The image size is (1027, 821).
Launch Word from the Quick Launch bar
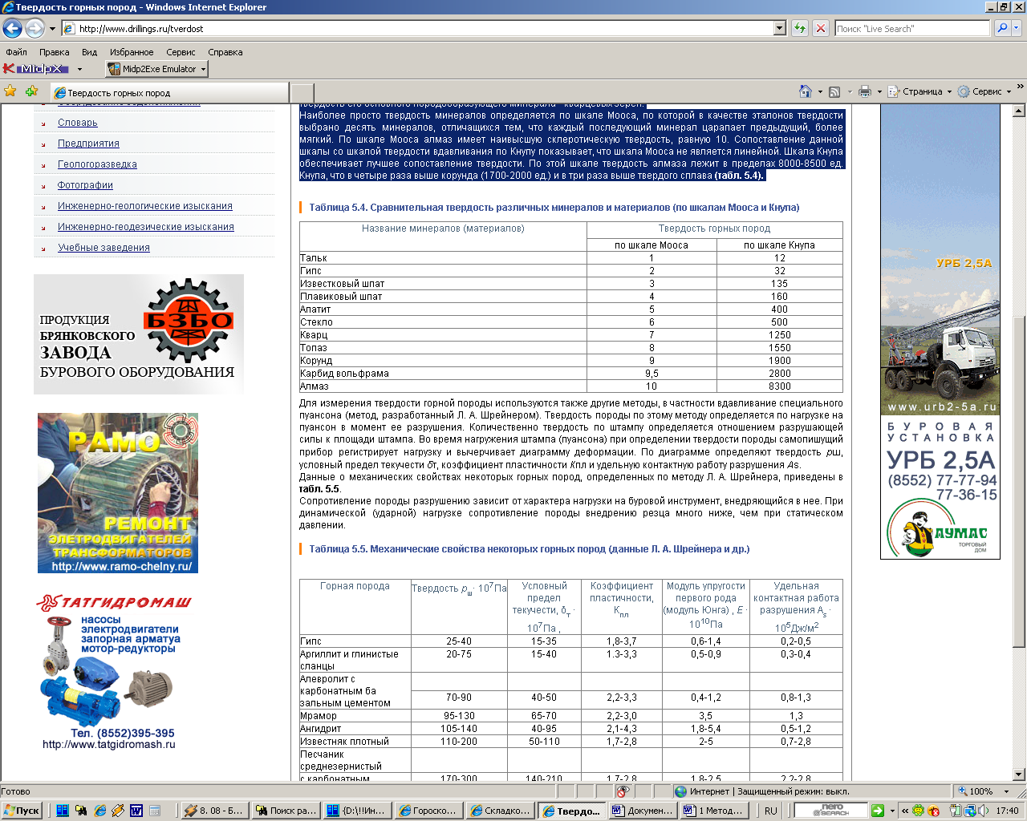[136, 811]
